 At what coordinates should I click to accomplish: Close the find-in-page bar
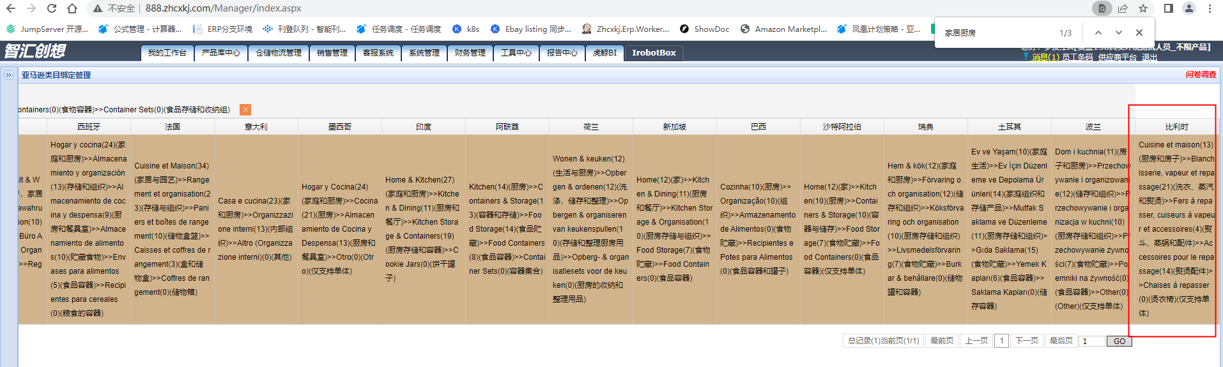coord(1139,33)
